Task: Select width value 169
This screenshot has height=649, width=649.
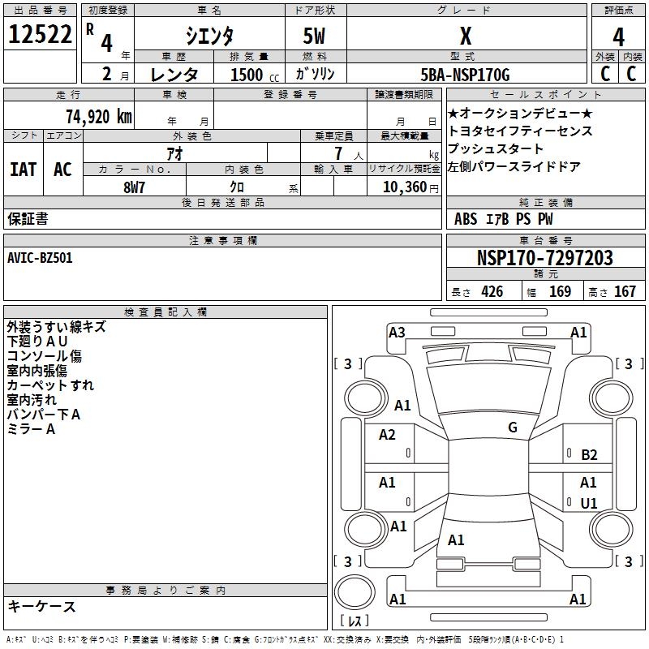Action: (560, 291)
